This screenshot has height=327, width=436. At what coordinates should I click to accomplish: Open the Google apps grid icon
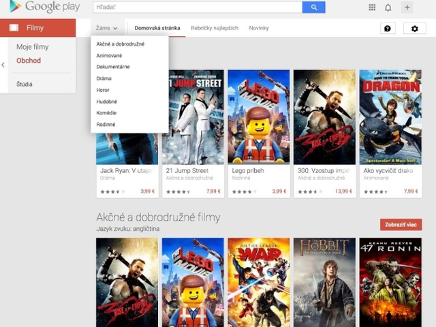click(x=372, y=7)
